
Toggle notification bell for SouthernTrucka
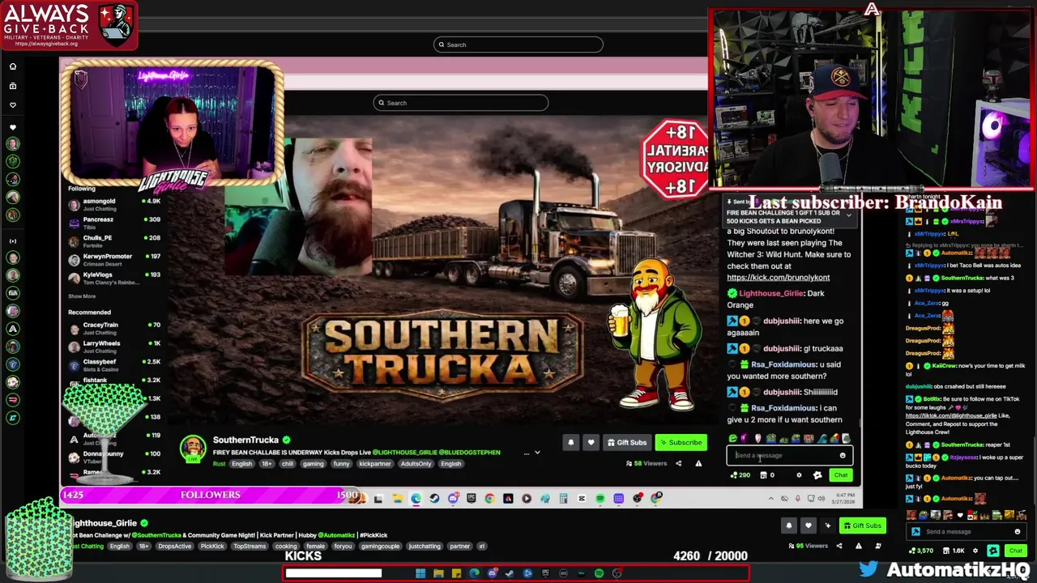pos(571,442)
